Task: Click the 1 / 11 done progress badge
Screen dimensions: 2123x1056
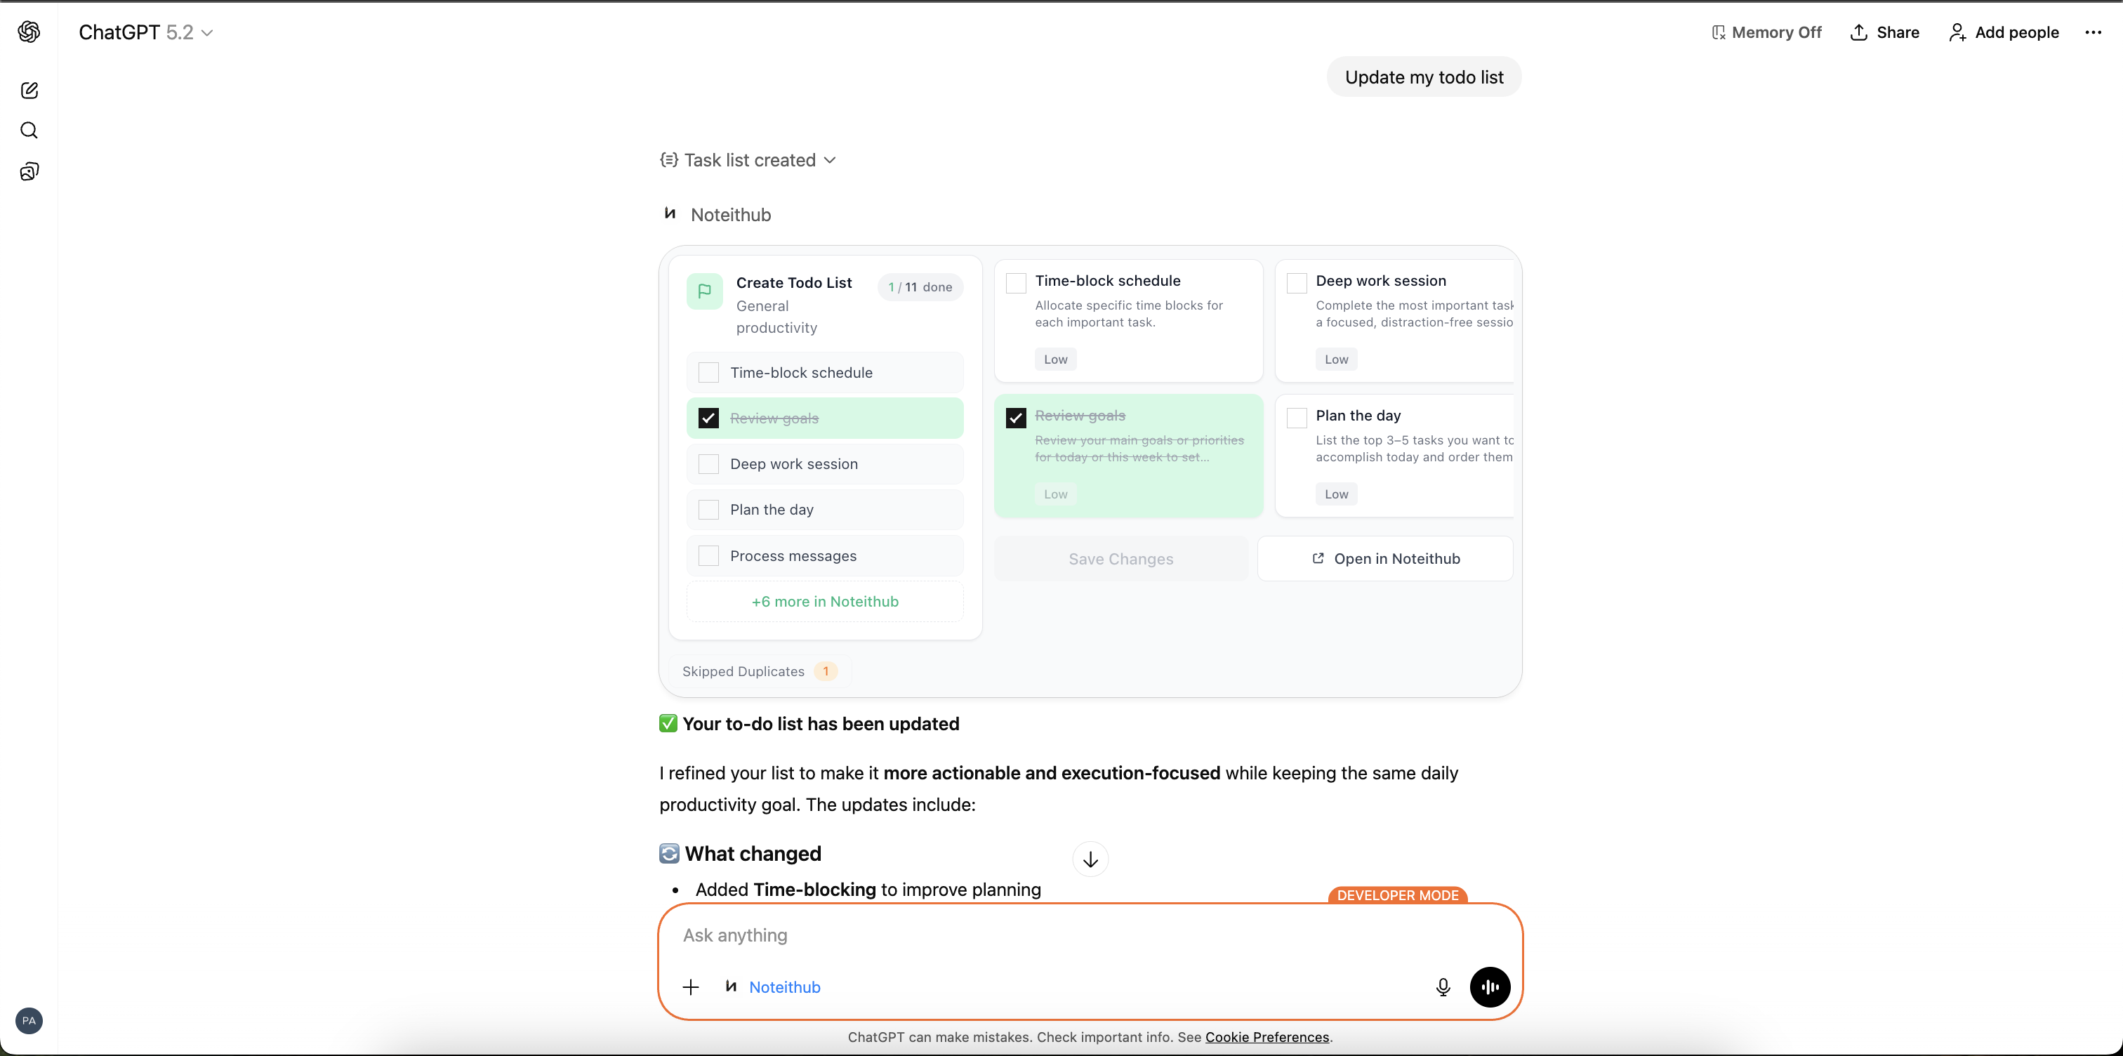Action: 920,287
